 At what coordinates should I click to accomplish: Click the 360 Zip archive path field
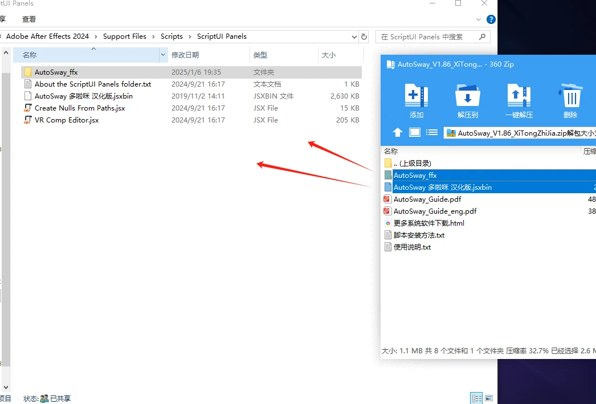(x=520, y=133)
